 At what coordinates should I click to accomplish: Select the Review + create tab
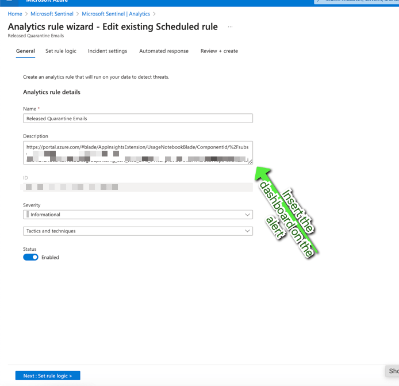219,51
